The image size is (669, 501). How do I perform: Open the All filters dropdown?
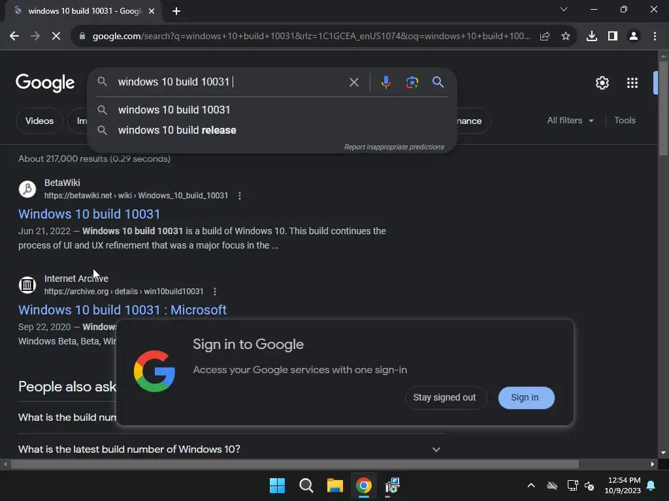[570, 121]
